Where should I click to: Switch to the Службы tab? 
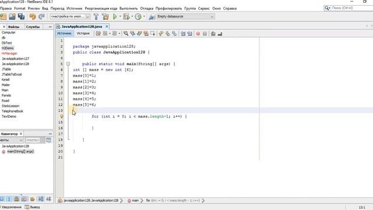(x=33, y=27)
